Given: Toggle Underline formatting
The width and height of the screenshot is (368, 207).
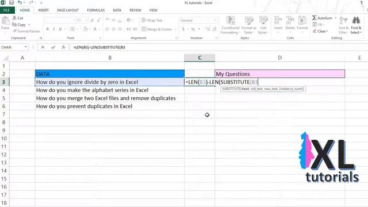Looking at the screenshot, I should click(60, 29).
